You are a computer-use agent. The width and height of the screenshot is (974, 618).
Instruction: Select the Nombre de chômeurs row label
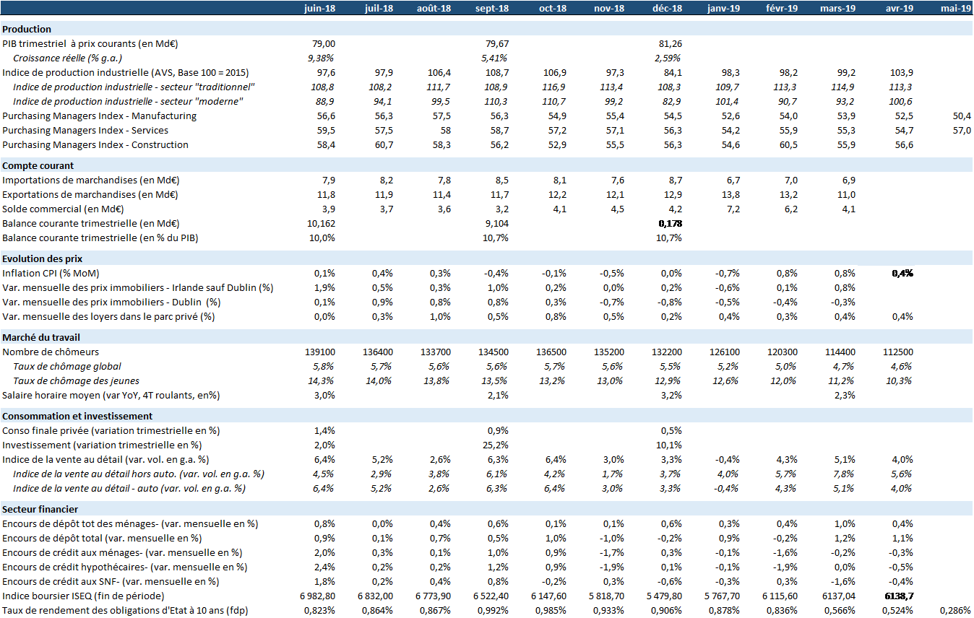pos(51,352)
